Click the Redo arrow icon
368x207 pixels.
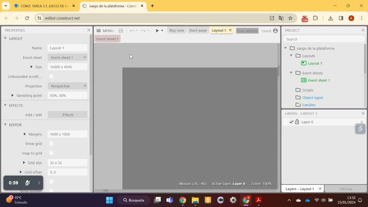143,30
